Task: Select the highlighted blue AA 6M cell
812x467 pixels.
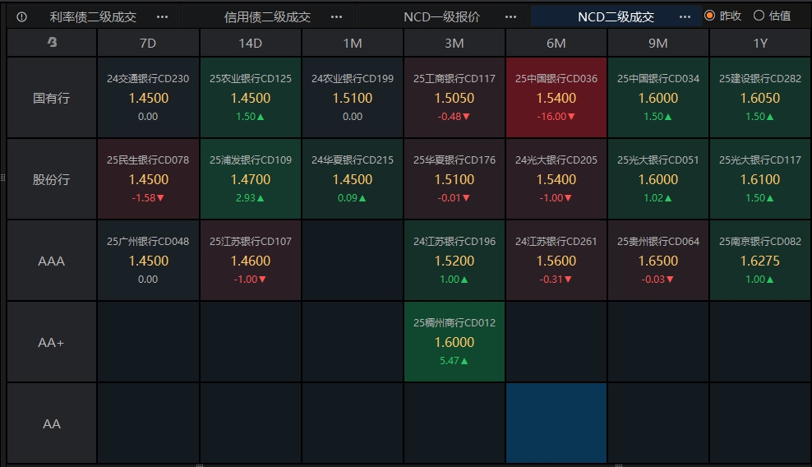Action: (x=556, y=423)
